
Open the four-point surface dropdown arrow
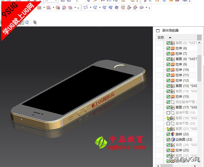coord(90,8)
